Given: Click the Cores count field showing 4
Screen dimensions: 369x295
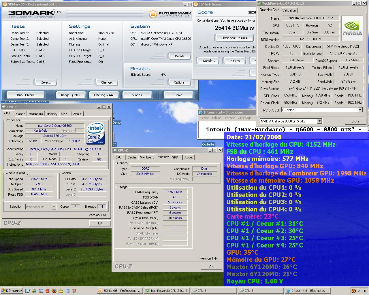Looking at the screenshot, I should [x=76, y=207].
